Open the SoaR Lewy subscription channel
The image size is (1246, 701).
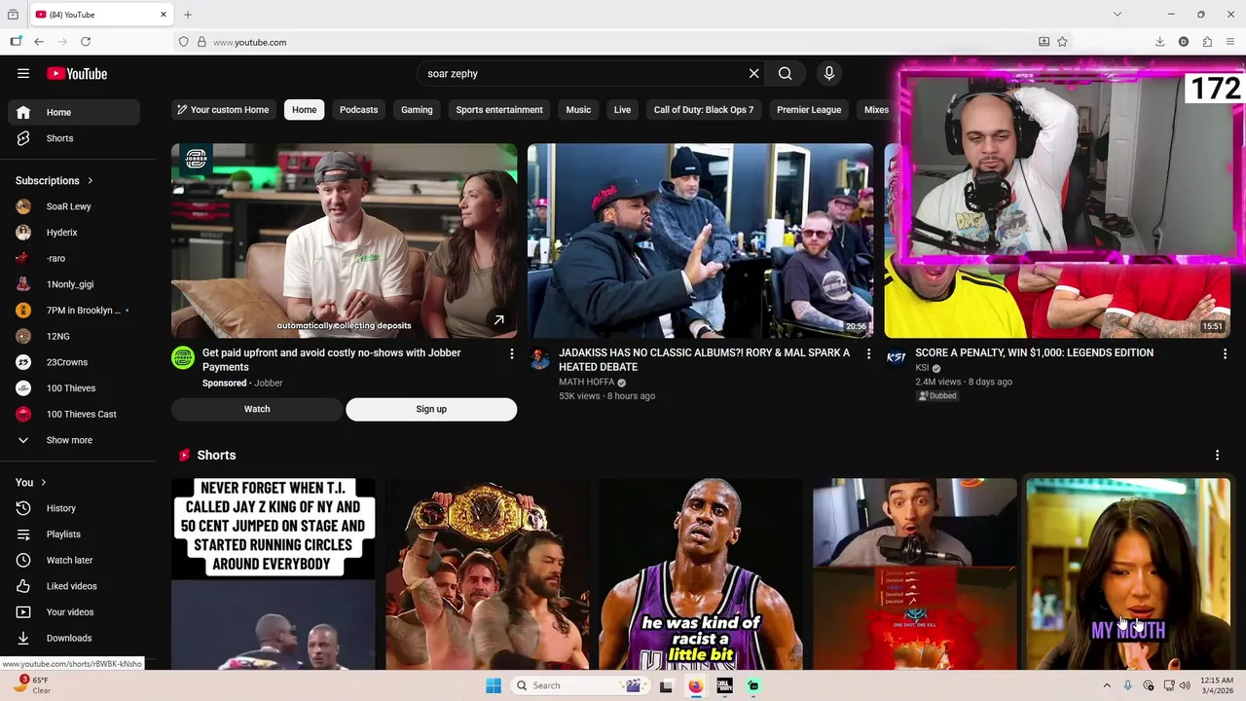[74, 206]
